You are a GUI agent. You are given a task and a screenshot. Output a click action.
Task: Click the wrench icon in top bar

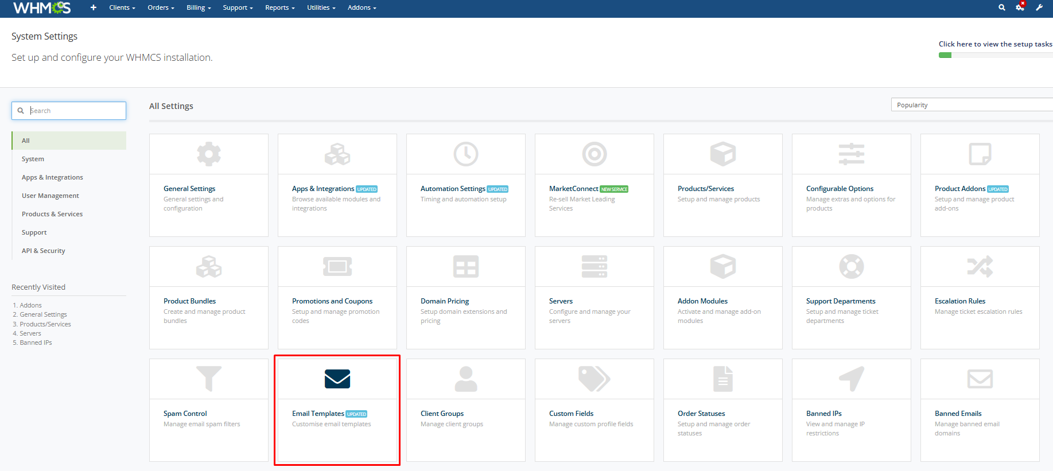pos(1039,7)
